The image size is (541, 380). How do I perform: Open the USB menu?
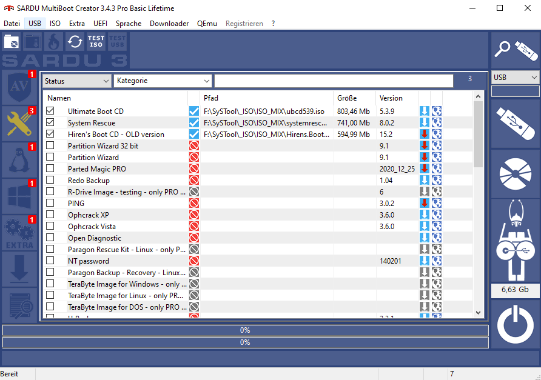[x=35, y=24]
